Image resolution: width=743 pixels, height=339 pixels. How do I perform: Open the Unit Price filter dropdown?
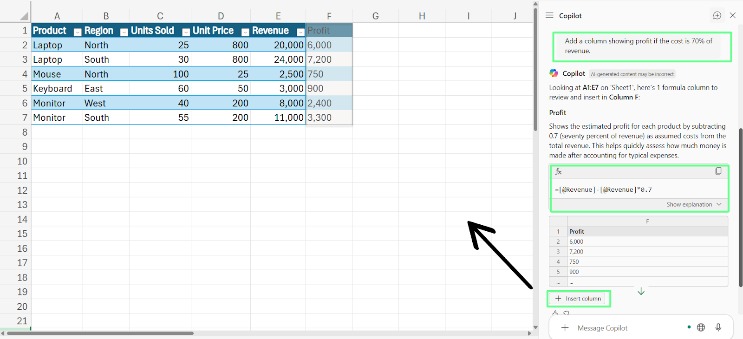245,32
